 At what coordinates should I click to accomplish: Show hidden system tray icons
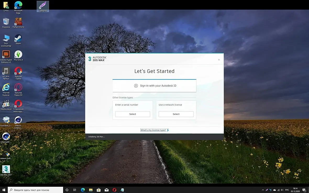pyautogui.click(x=263, y=190)
